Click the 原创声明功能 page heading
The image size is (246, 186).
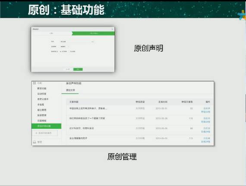pos(73,83)
